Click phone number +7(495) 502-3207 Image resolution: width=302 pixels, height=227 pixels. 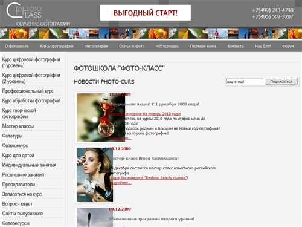click(x=272, y=16)
